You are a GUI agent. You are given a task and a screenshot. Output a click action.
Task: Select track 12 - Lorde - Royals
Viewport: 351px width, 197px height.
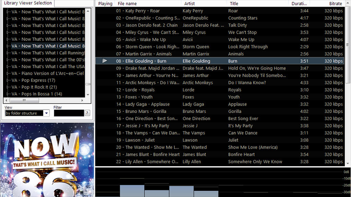[x=135, y=90]
